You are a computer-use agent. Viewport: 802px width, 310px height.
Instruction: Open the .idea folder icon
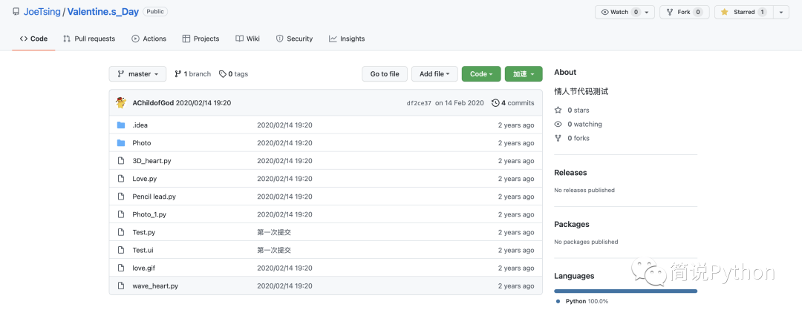(x=121, y=125)
